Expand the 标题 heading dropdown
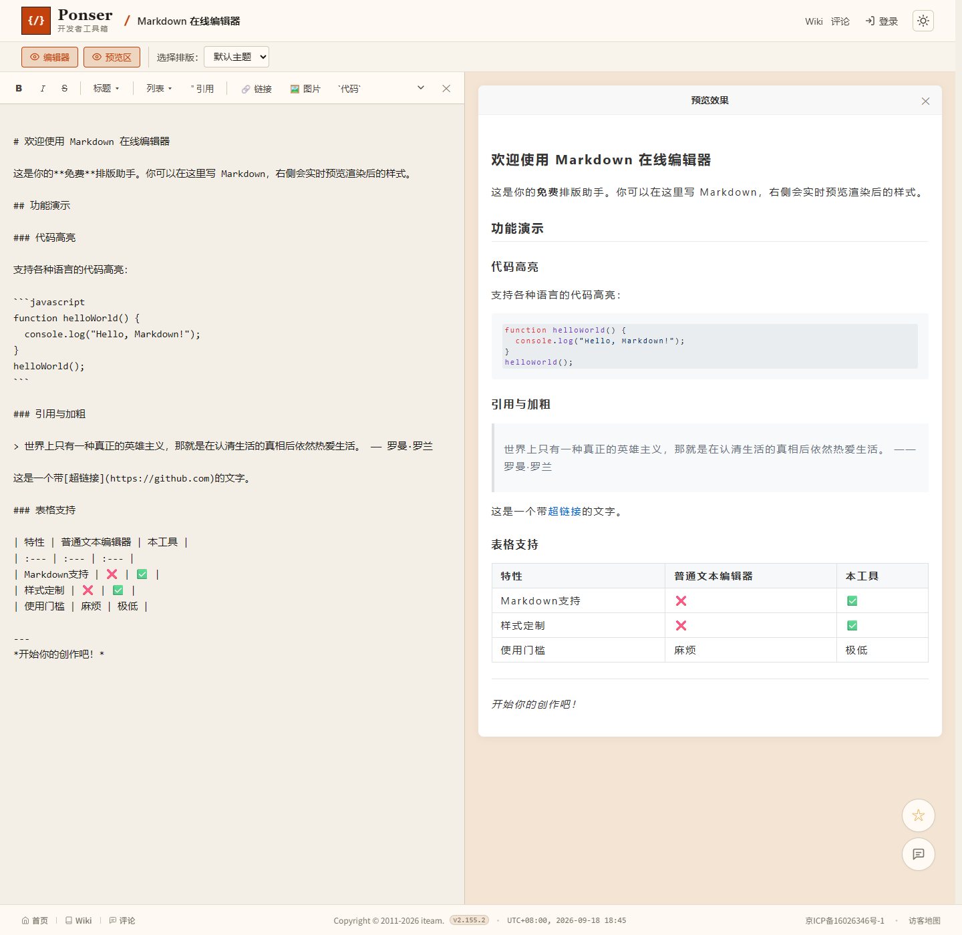 [x=106, y=89]
